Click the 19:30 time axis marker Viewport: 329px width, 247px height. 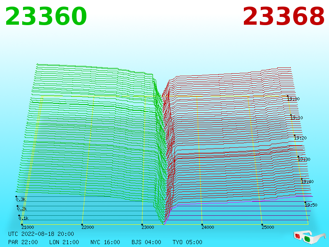tap(304, 159)
